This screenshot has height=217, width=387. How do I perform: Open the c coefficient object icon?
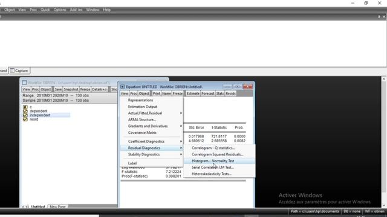[x=25, y=107]
